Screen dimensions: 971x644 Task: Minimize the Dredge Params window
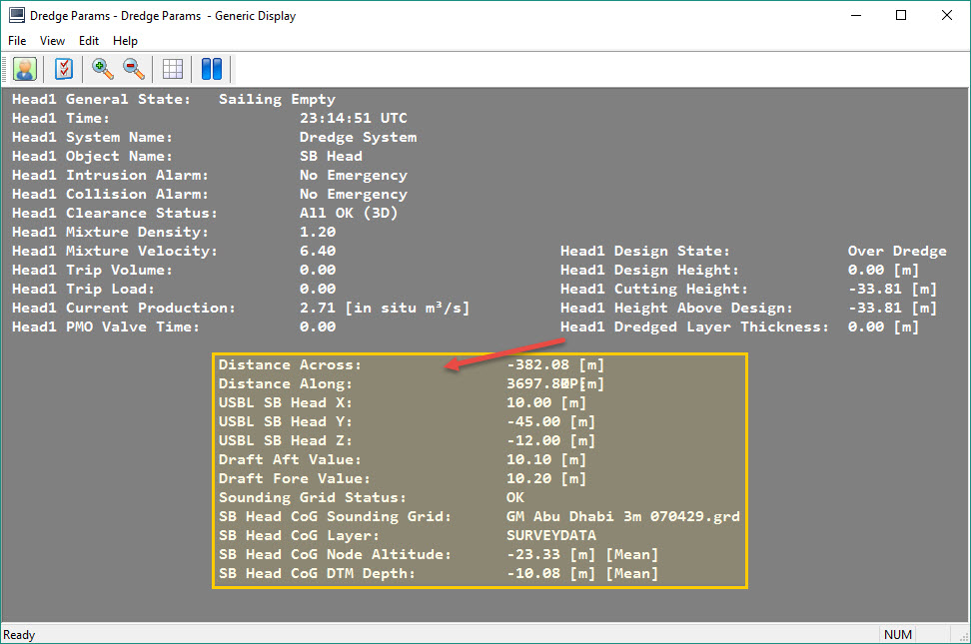[855, 15]
